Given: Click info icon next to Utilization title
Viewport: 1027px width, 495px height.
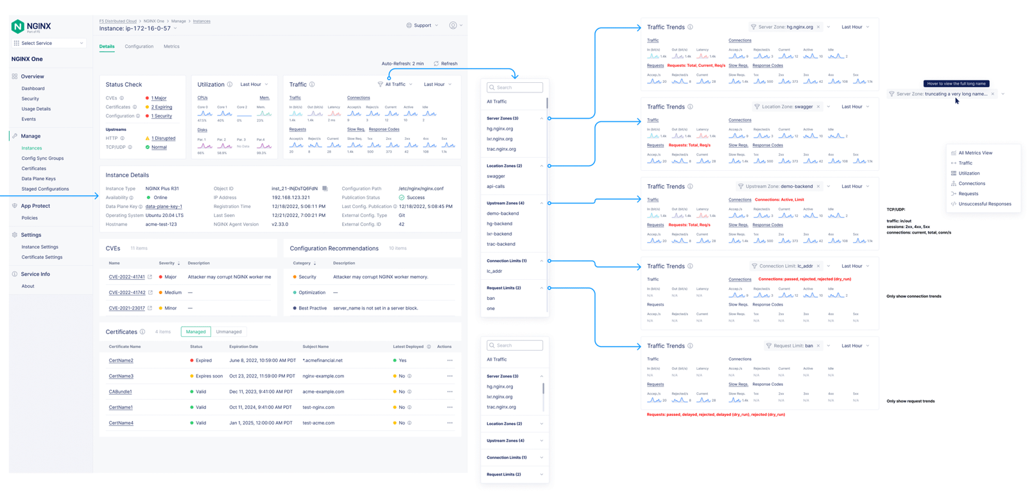Looking at the screenshot, I should coord(230,85).
